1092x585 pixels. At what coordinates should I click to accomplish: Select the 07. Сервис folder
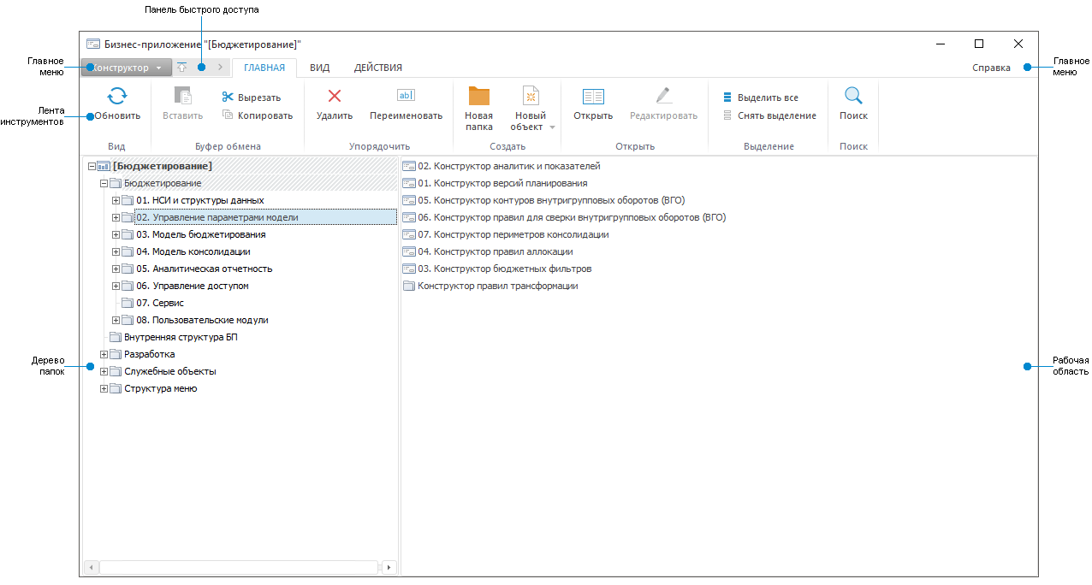[160, 303]
